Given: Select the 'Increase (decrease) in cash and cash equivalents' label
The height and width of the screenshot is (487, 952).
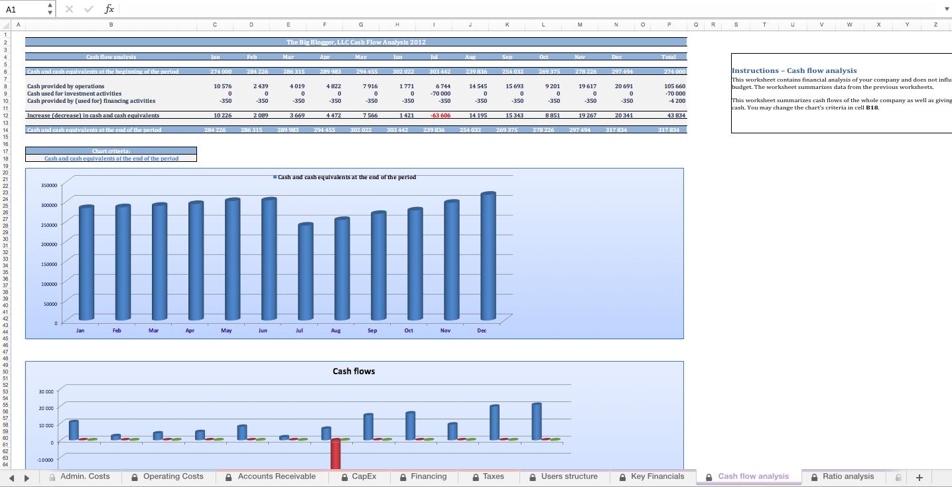Looking at the screenshot, I should [93, 115].
